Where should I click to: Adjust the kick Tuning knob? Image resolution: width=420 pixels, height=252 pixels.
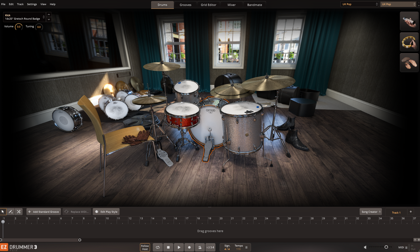point(39,27)
